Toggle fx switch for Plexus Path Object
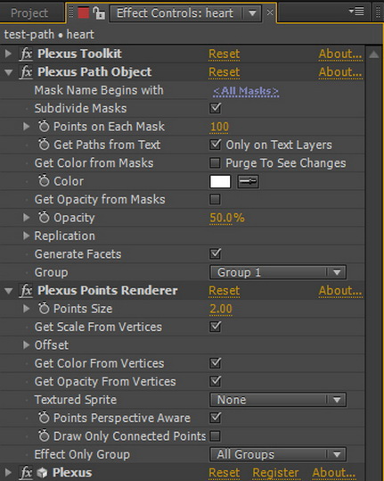This screenshot has height=481, width=384. (27, 72)
